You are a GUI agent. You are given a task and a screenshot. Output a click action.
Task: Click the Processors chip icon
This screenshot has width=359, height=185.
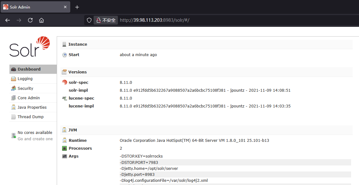65,148
